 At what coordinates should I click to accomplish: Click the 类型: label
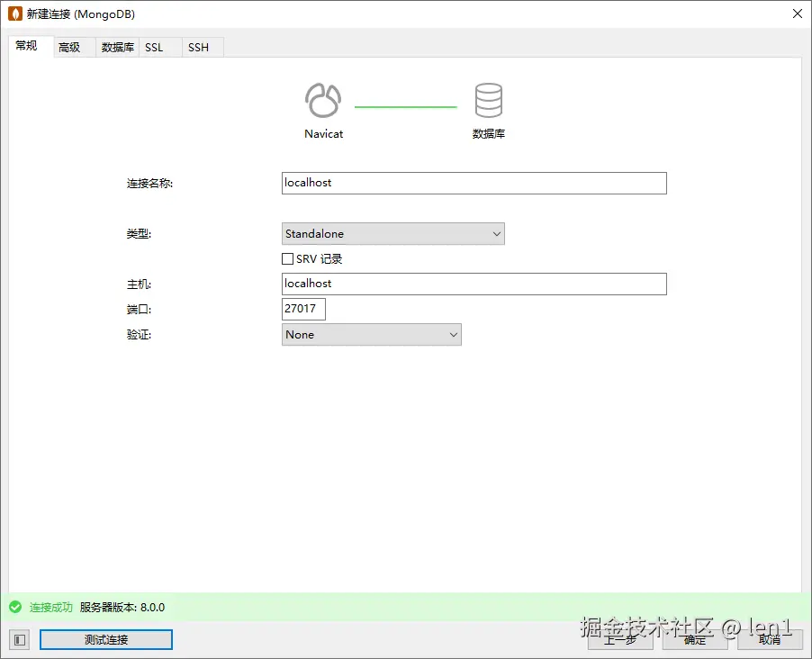click(x=139, y=234)
